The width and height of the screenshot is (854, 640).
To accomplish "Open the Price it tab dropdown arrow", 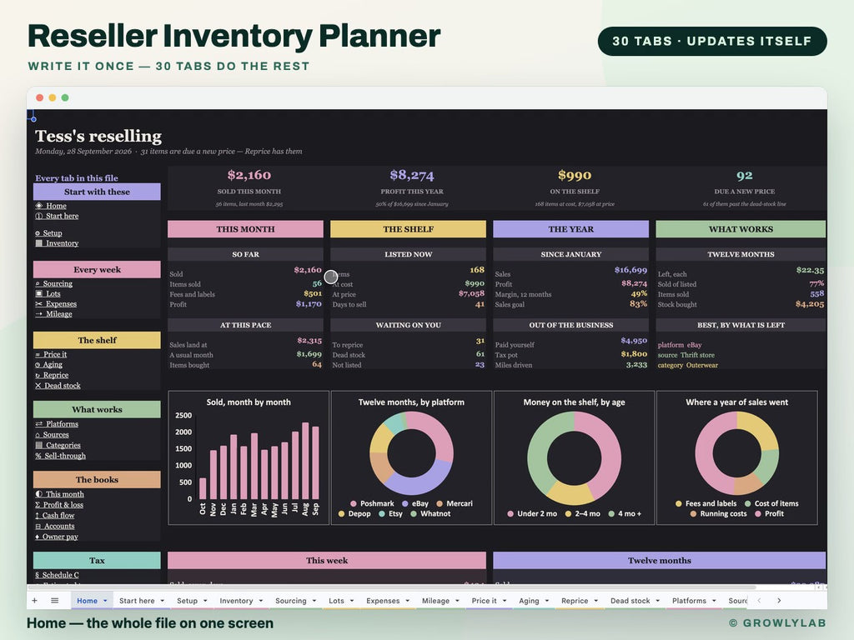I will pos(505,601).
